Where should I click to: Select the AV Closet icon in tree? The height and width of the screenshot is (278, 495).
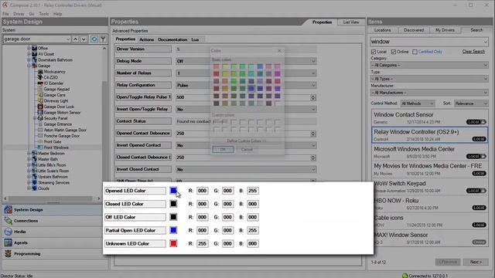[34, 54]
